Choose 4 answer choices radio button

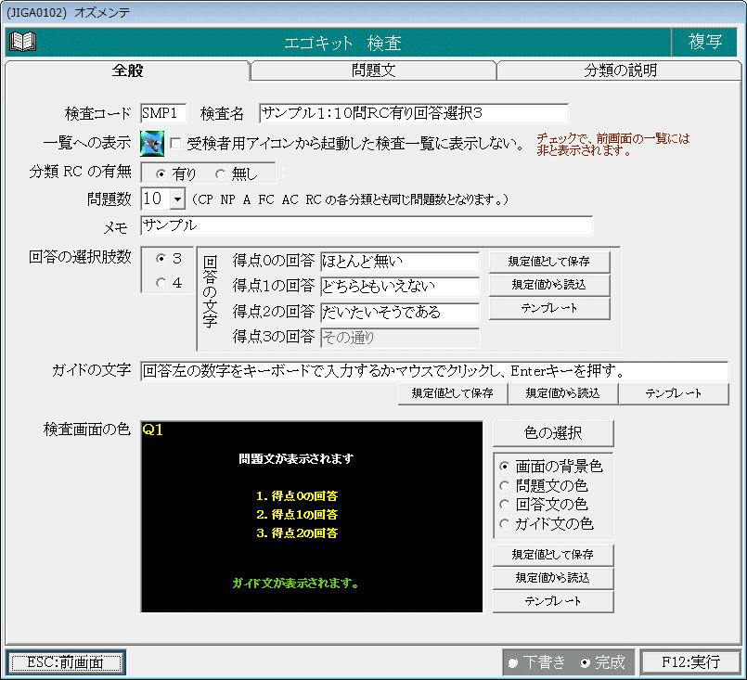[x=161, y=283]
